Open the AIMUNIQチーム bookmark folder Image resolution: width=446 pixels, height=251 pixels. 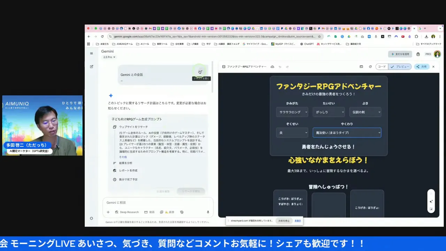tap(122, 44)
